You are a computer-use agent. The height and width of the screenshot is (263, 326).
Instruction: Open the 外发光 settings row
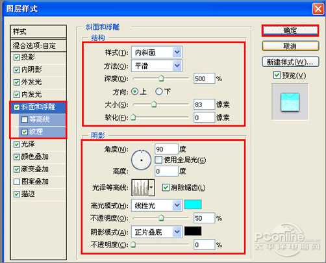38,82
